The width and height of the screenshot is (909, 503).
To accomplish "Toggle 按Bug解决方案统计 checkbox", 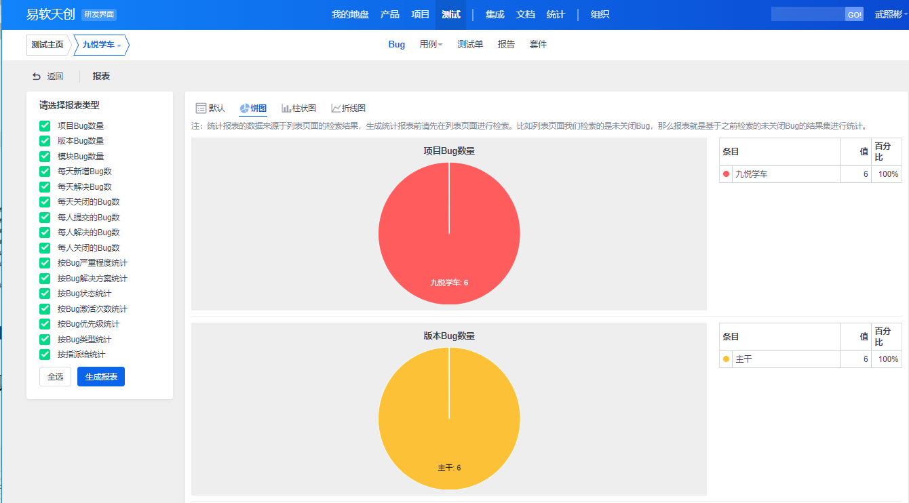I will (x=45, y=279).
